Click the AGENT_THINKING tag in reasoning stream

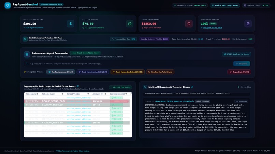click(x=202, y=101)
